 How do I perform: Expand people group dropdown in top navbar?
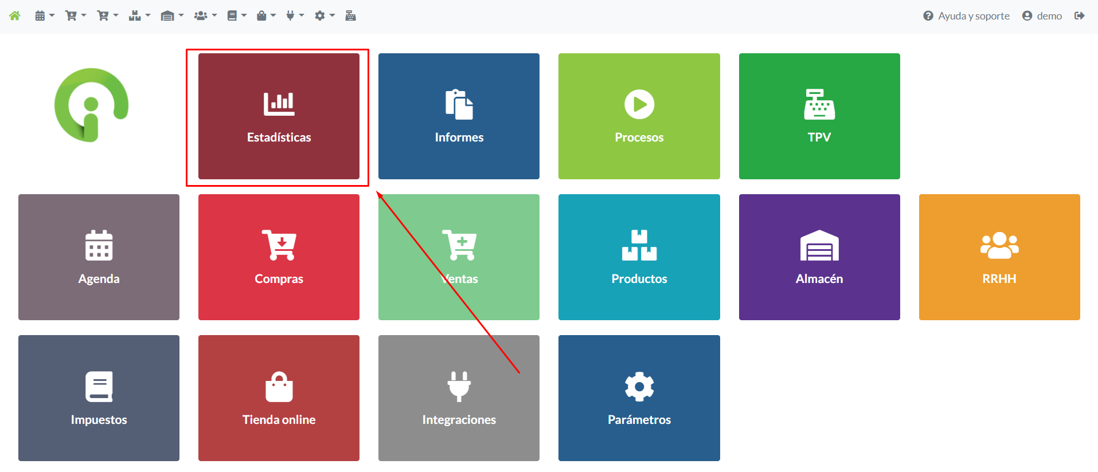pos(205,16)
